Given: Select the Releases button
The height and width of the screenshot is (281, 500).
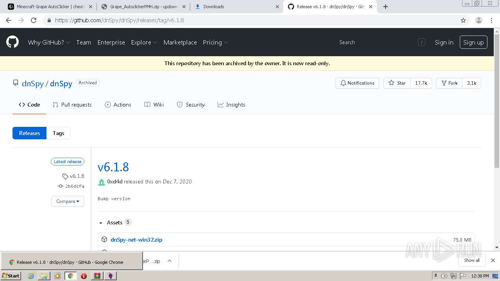Looking at the screenshot, I should click(x=29, y=133).
